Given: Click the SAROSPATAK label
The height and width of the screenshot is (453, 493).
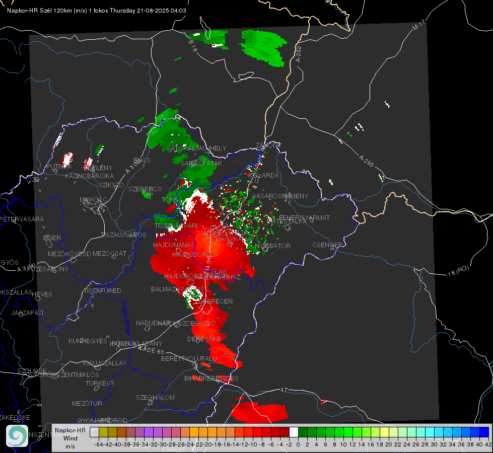Looking at the screenshot, I should 201,163.
